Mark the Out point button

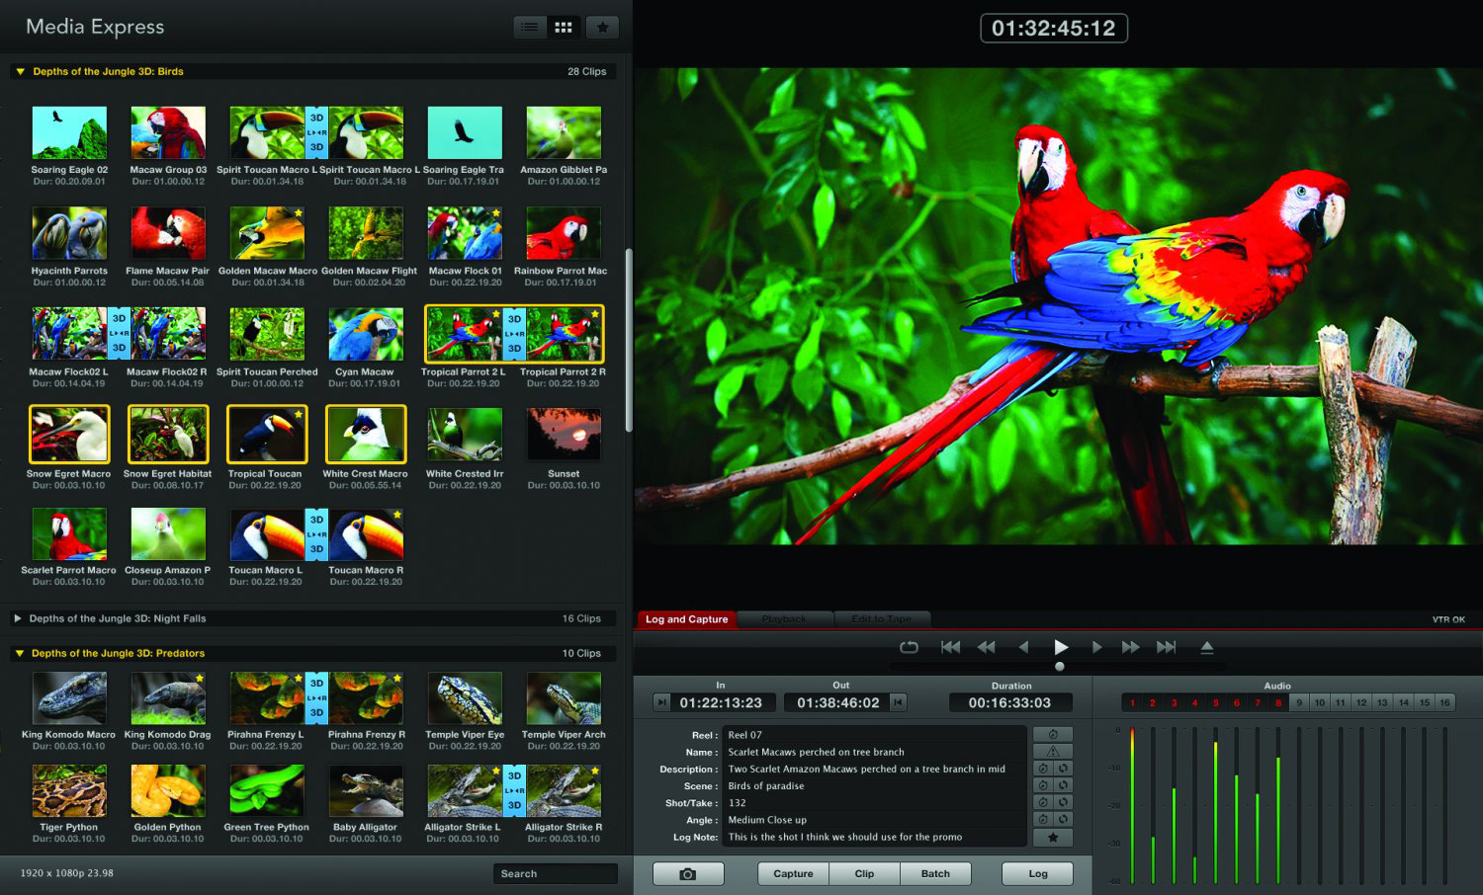(898, 702)
